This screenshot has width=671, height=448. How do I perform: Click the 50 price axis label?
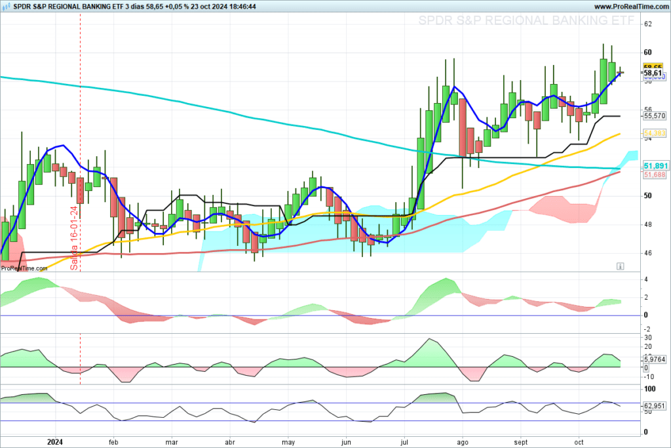[648, 195]
